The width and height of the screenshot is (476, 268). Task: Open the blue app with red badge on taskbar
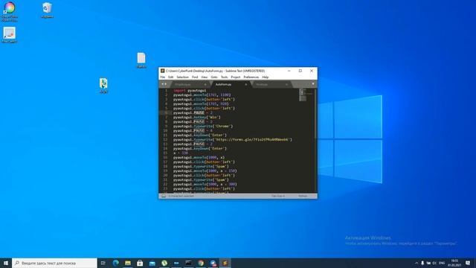(213, 263)
